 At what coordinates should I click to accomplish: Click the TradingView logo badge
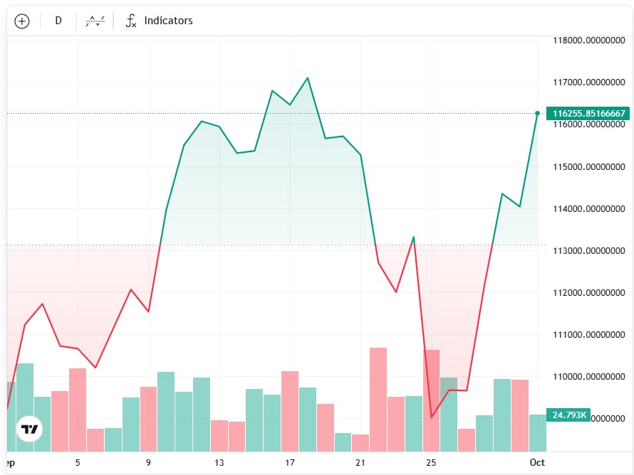[x=29, y=429]
